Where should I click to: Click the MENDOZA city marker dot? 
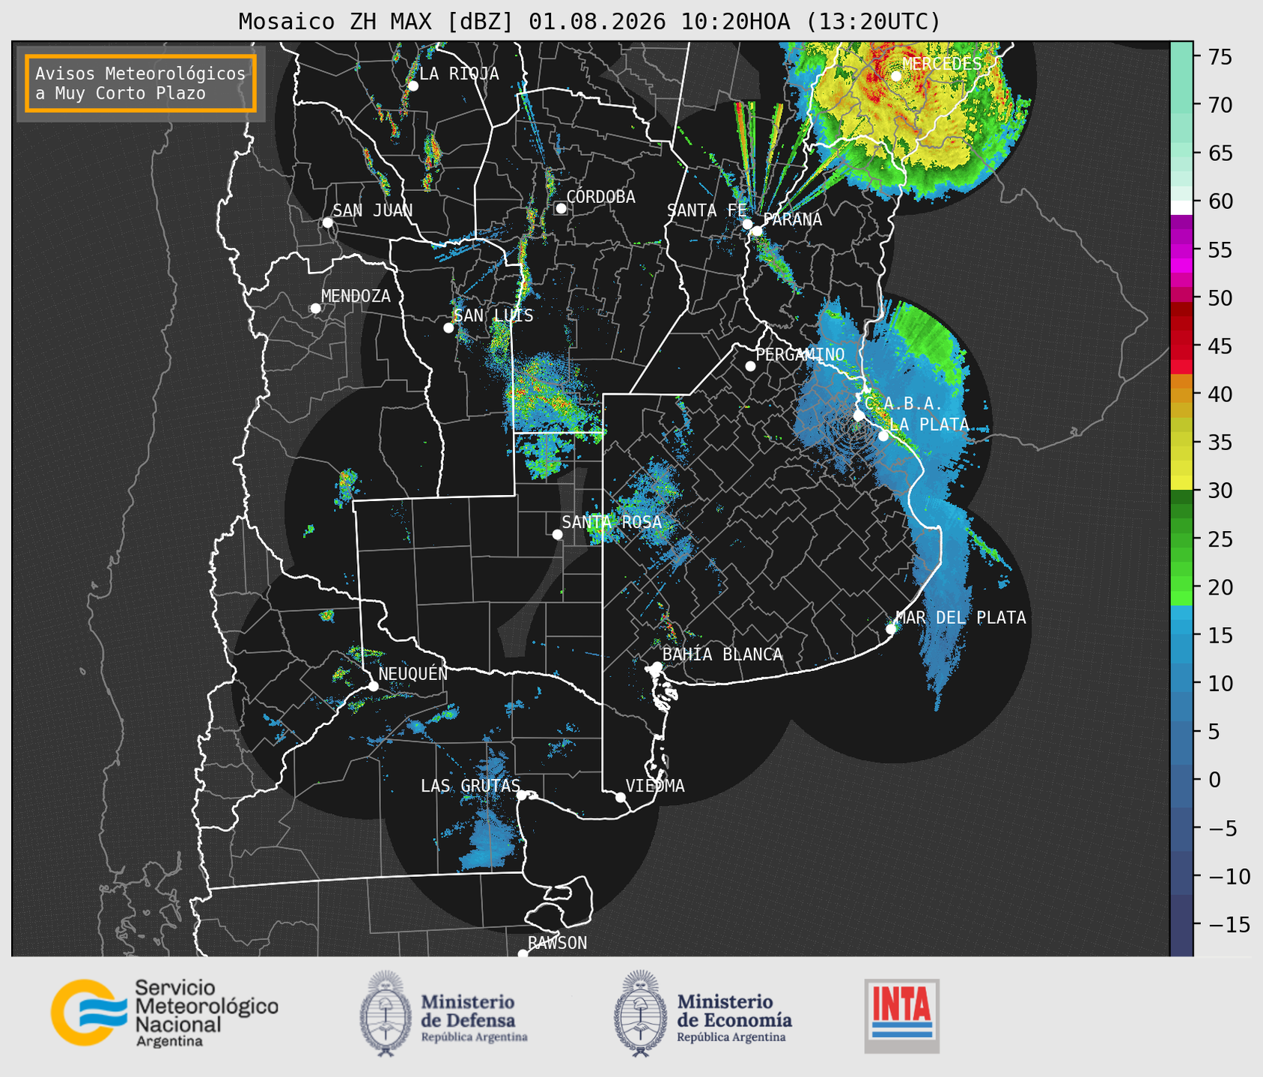315,309
